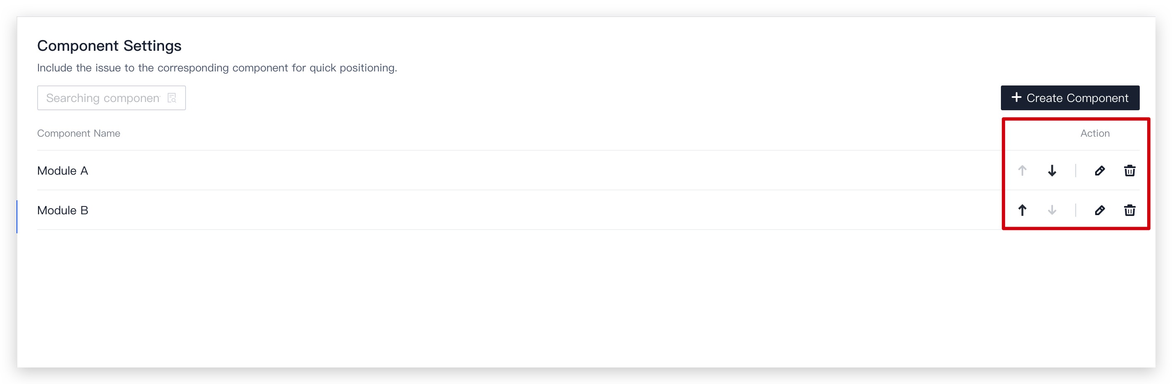Edit Module A with the pencil icon
The image size is (1172, 384).
[1100, 171]
